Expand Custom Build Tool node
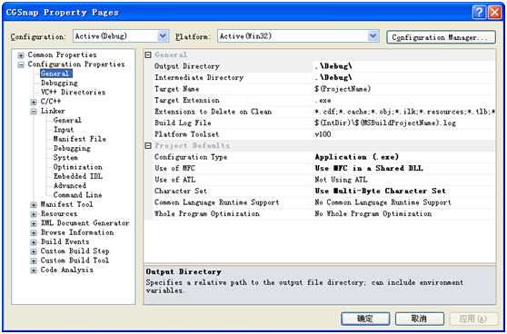Image resolution: width=507 pixels, height=334 pixels. coord(34,260)
